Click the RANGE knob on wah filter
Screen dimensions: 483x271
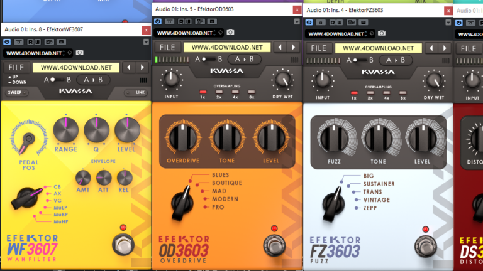point(66,130)
